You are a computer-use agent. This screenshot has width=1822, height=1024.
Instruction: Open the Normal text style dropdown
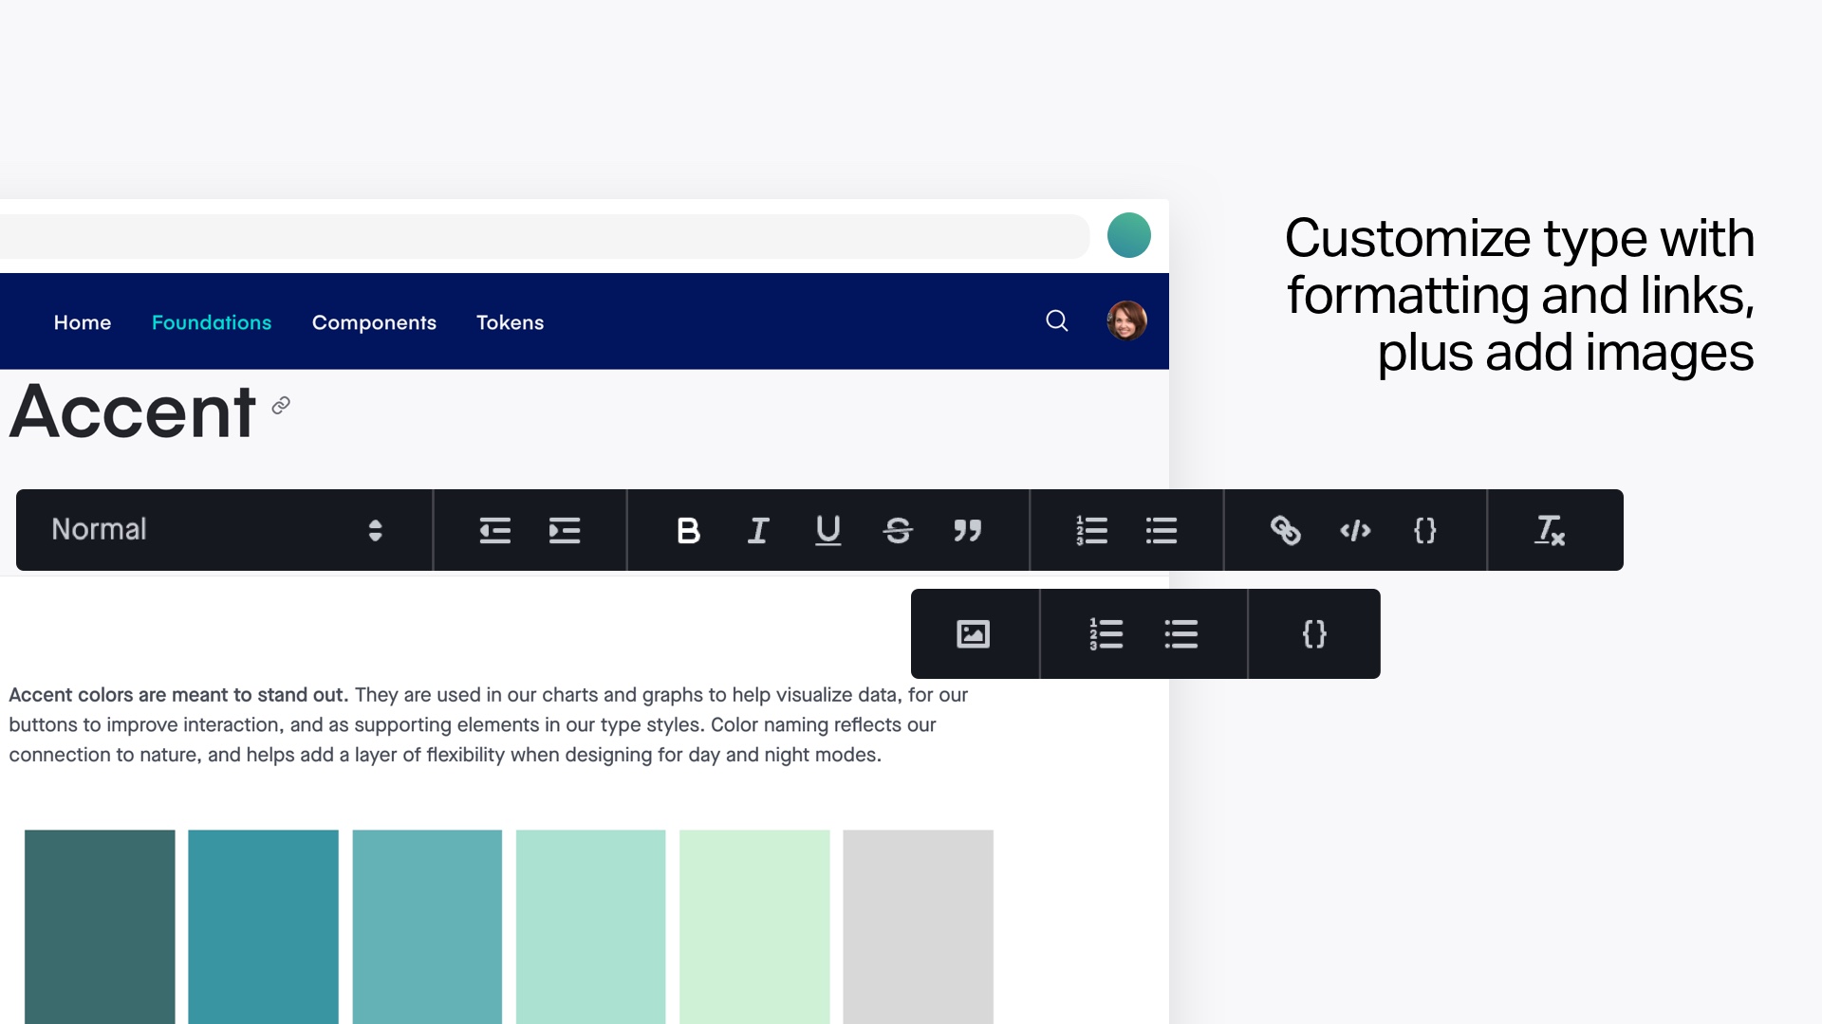pyautogui.click(x=218, y=530)
